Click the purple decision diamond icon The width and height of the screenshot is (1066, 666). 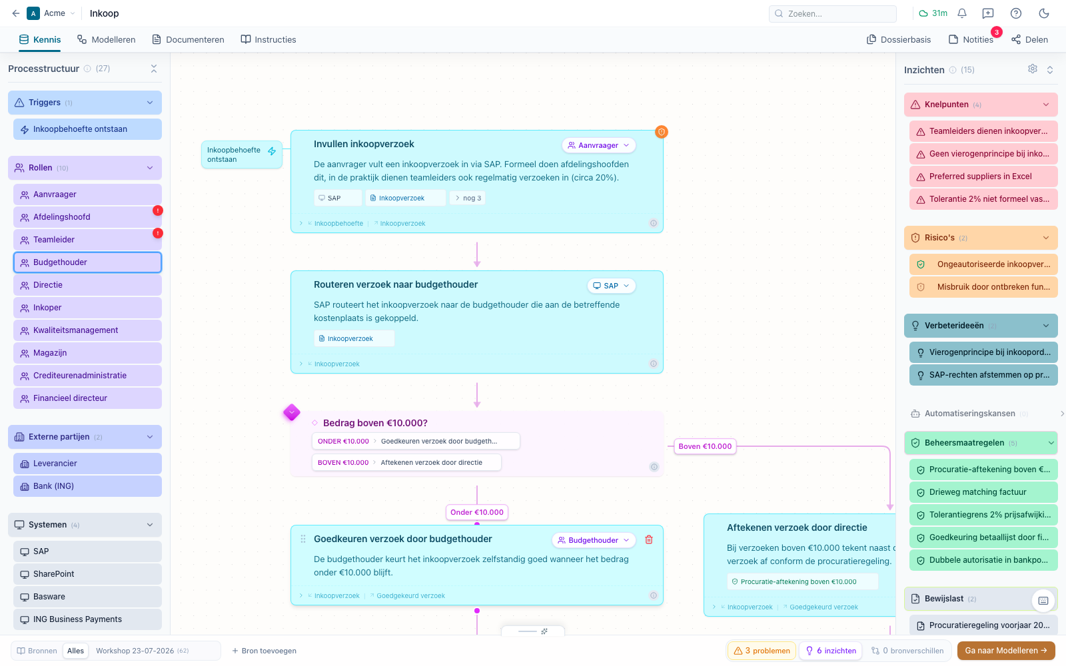click(291, 413)
